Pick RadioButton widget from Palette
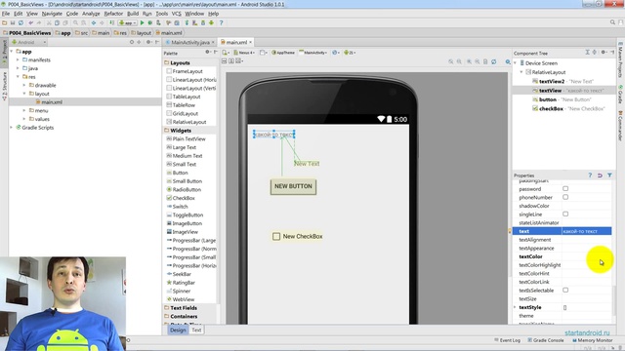625x351 pixels. (x=187, y=189)
